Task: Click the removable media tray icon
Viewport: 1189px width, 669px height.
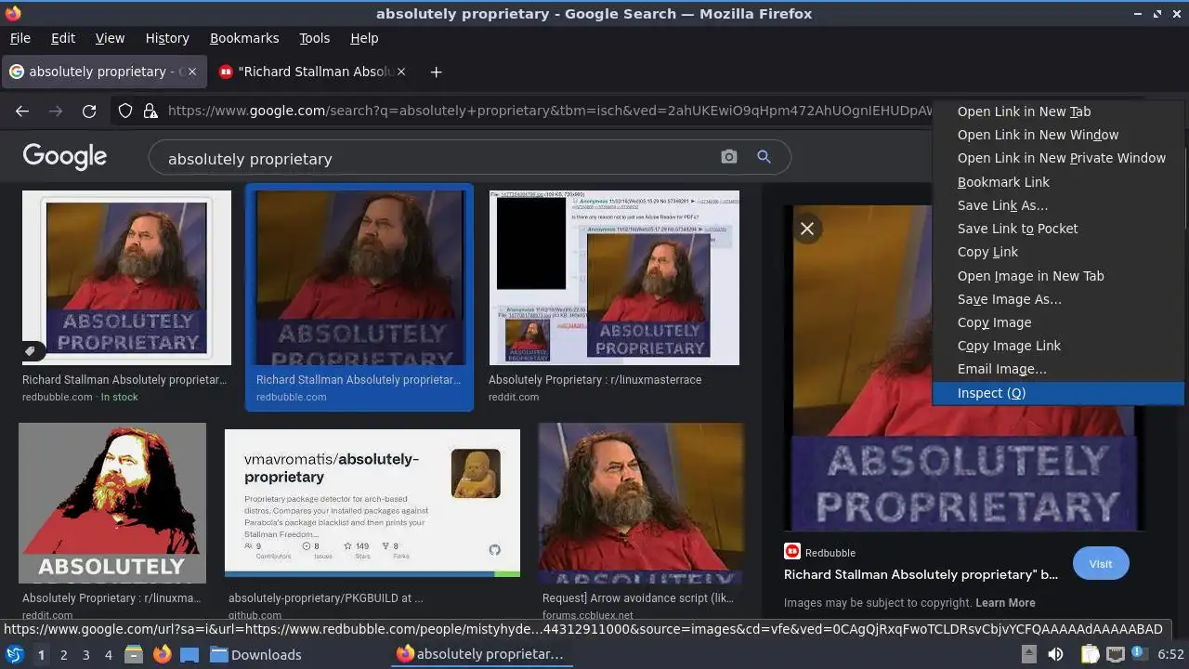Action: point(1029,654)
